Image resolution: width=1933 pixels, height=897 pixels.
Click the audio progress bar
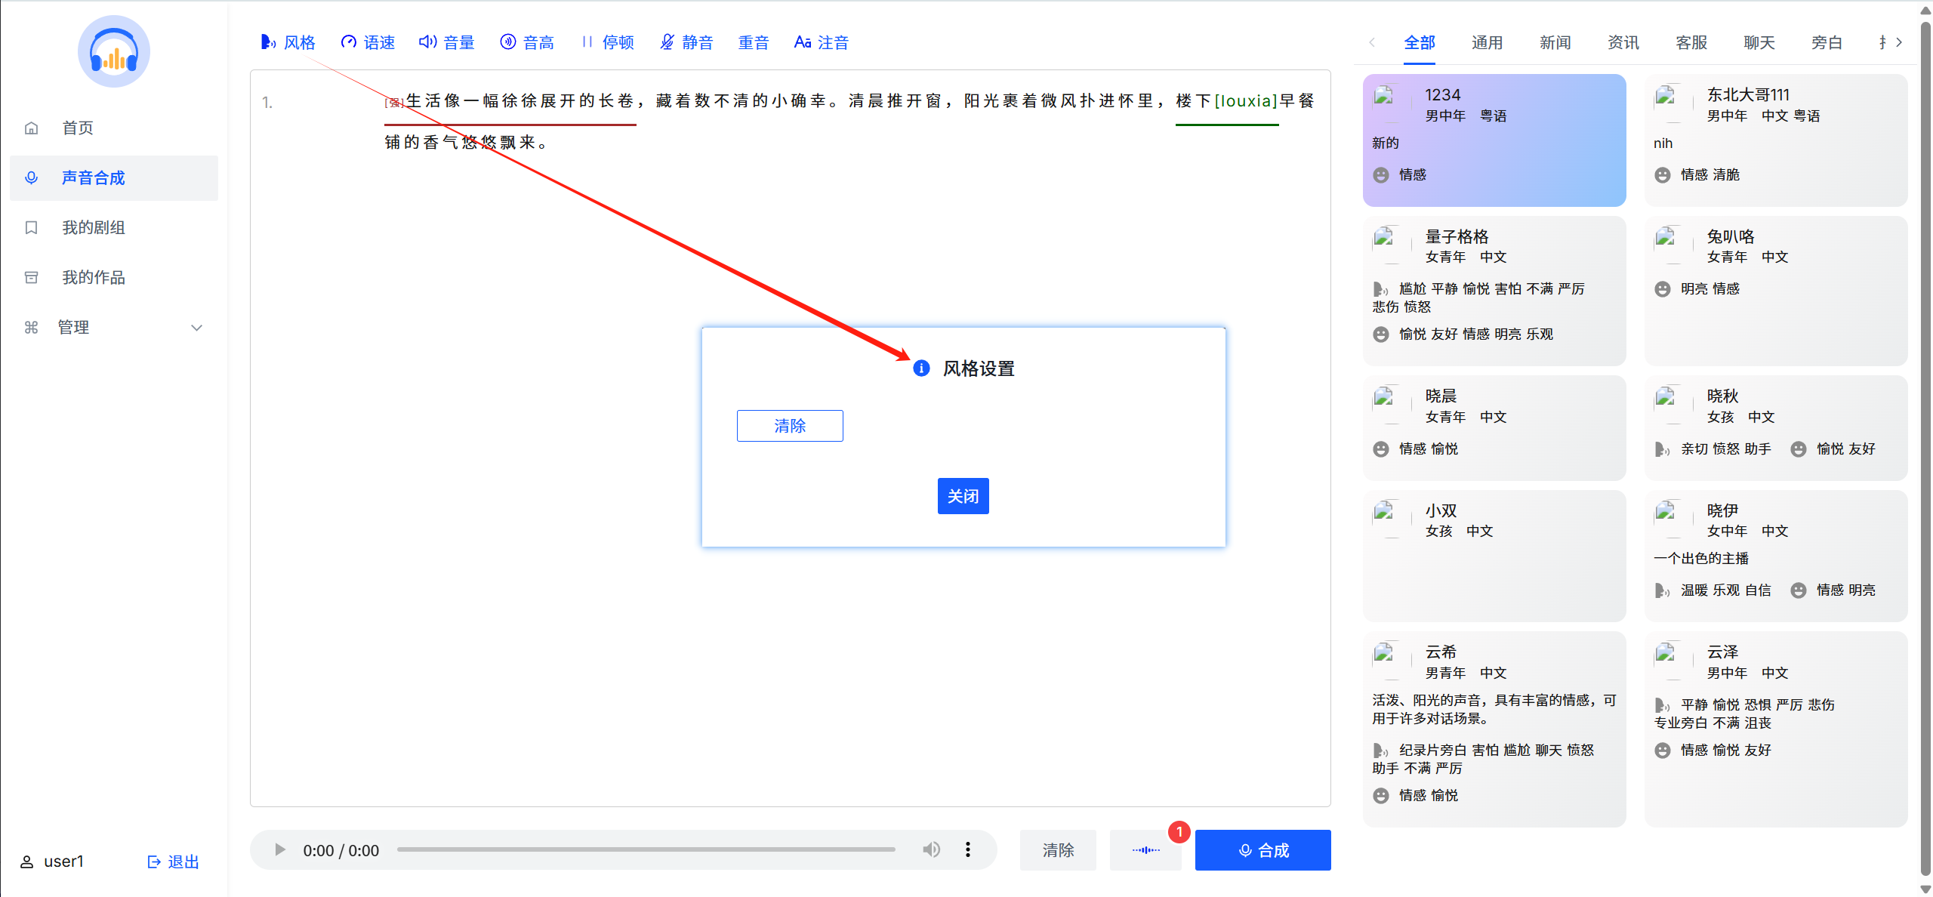(646, 849)
